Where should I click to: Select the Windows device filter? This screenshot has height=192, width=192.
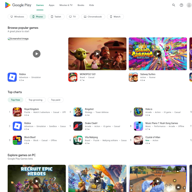[18, 17]
